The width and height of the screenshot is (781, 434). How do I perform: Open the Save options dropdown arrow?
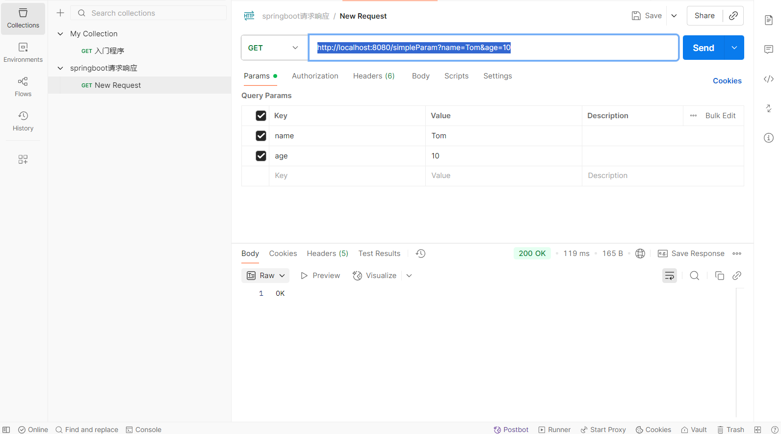click(674, 16)
